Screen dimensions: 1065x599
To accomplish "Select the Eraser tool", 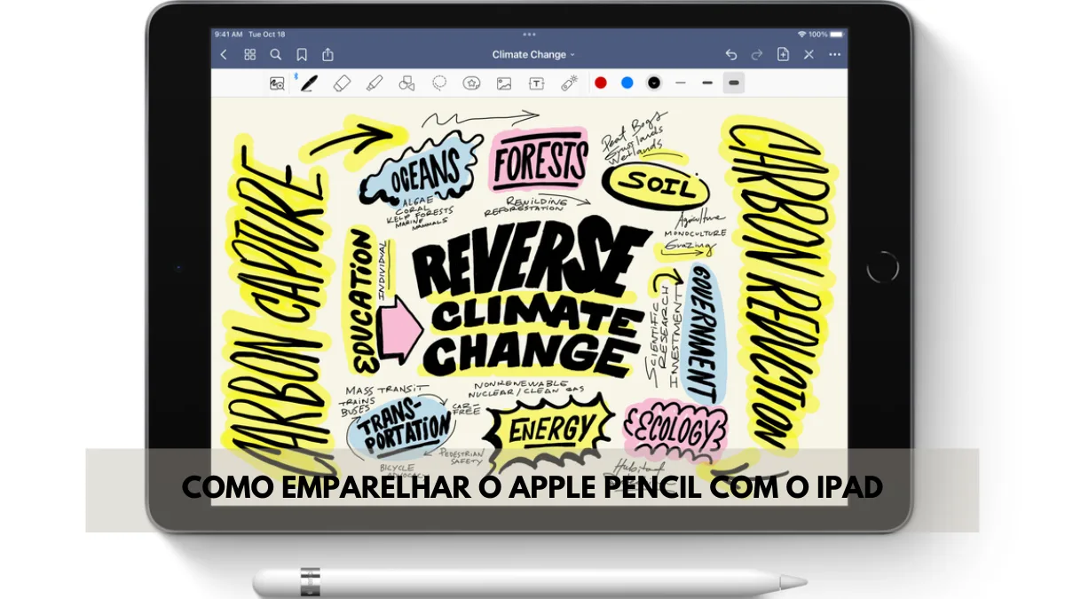I will coord(342,83).
